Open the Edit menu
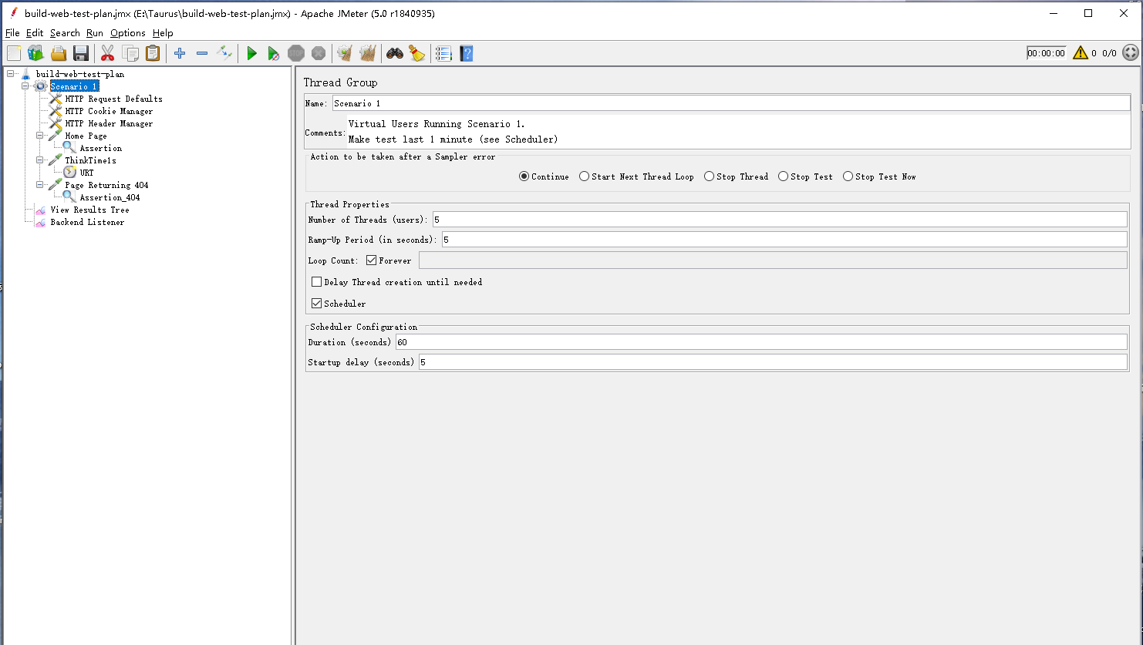Viewport: 1143px width, 645px height. click(x=35, y=33)
